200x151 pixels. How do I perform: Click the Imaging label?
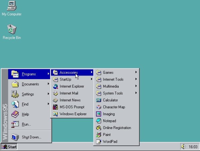109,114
